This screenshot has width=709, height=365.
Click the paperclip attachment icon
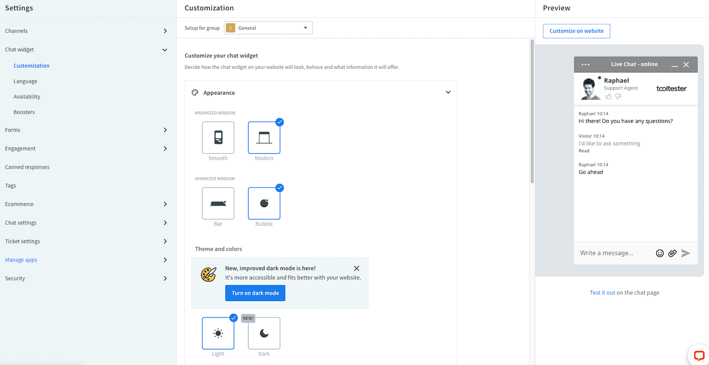tap(672, 253)
